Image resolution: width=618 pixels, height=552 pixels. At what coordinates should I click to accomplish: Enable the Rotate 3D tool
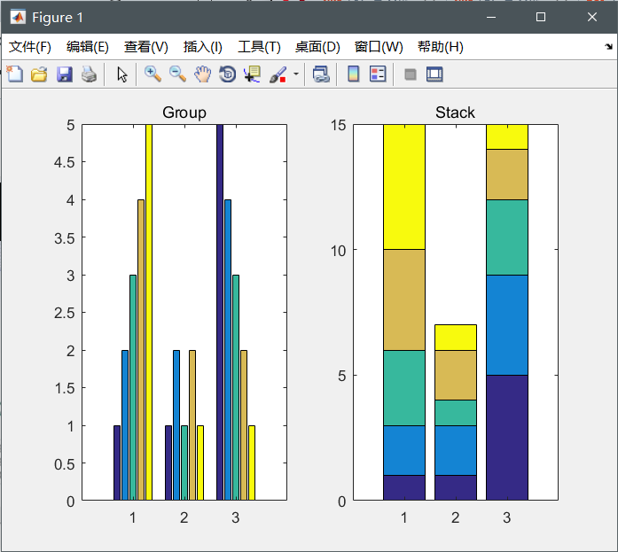[227, 74]
